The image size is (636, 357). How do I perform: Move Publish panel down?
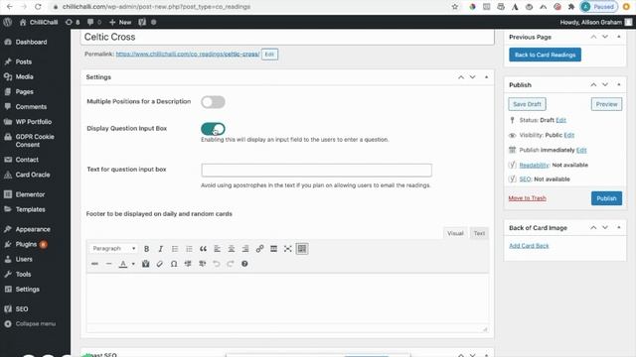[x=605, y=84]
